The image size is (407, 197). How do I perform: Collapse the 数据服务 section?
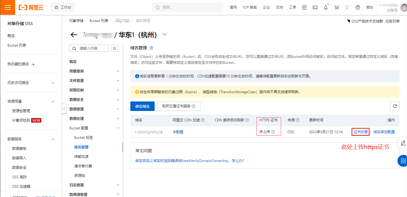tap(53, 139)
